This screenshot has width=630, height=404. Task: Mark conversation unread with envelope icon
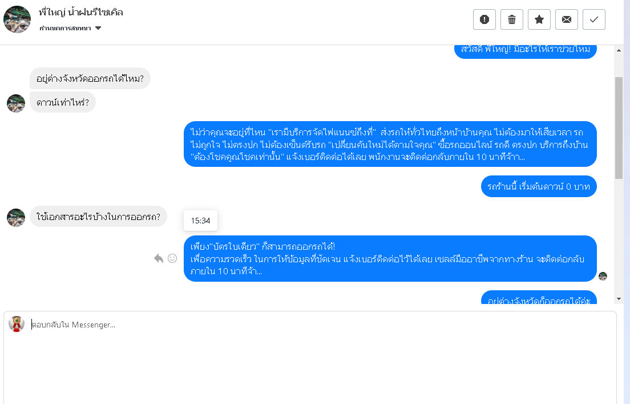pos(567,19)
